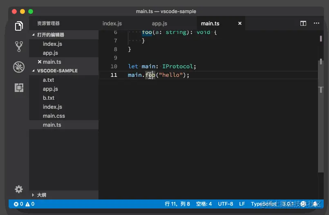Open the Source Control view
Viewport: 329px width, 215px height.
click(x=19, y=46)
